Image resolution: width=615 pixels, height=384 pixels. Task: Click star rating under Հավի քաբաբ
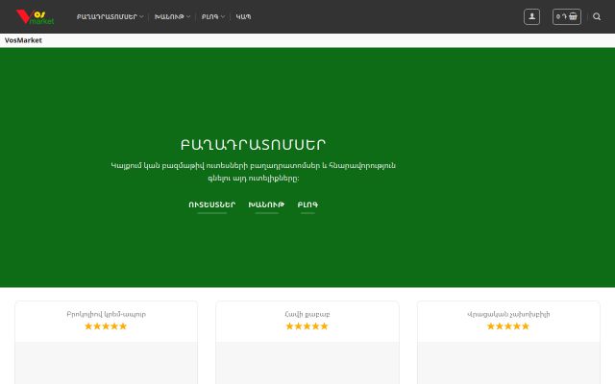(307, 326)
